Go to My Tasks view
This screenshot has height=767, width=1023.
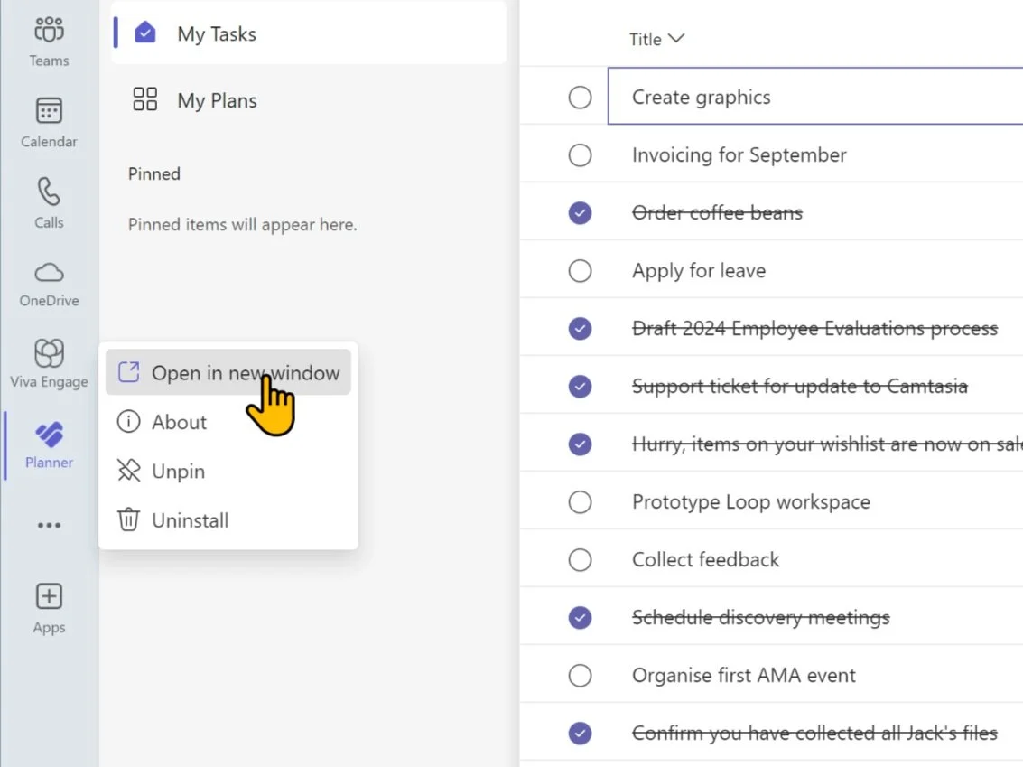pyautogui.click(x=309, y=33)
